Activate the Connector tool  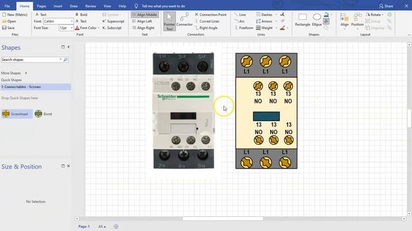[184, 20]
